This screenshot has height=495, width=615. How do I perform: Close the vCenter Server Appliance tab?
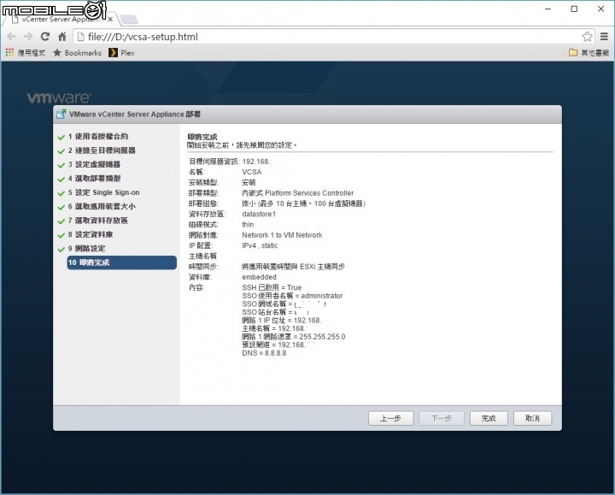pyautogui.click(x=110, y=19)
